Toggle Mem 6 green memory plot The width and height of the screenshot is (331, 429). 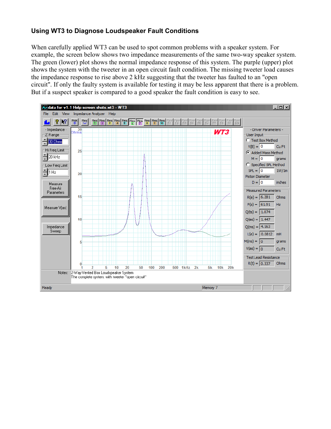(x=132, y=122)
